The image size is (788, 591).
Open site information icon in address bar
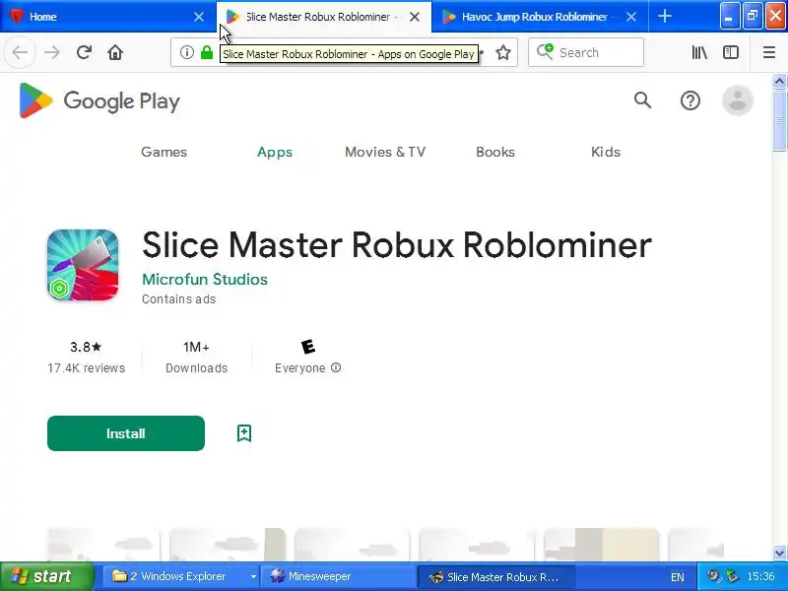click(187, 52)
